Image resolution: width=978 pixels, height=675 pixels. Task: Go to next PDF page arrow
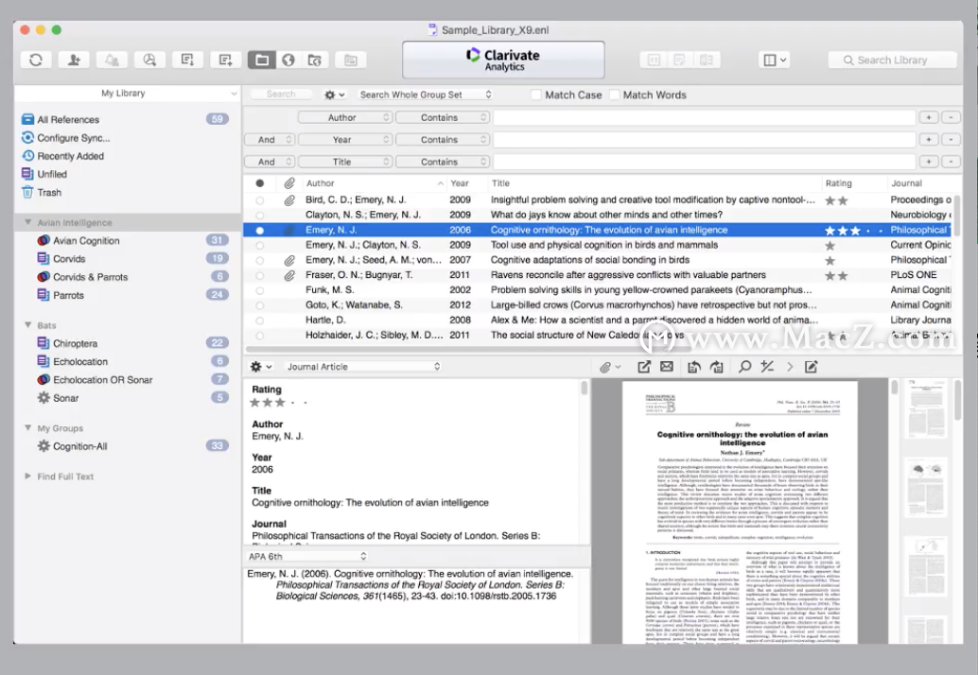click(x=790, y=367)
